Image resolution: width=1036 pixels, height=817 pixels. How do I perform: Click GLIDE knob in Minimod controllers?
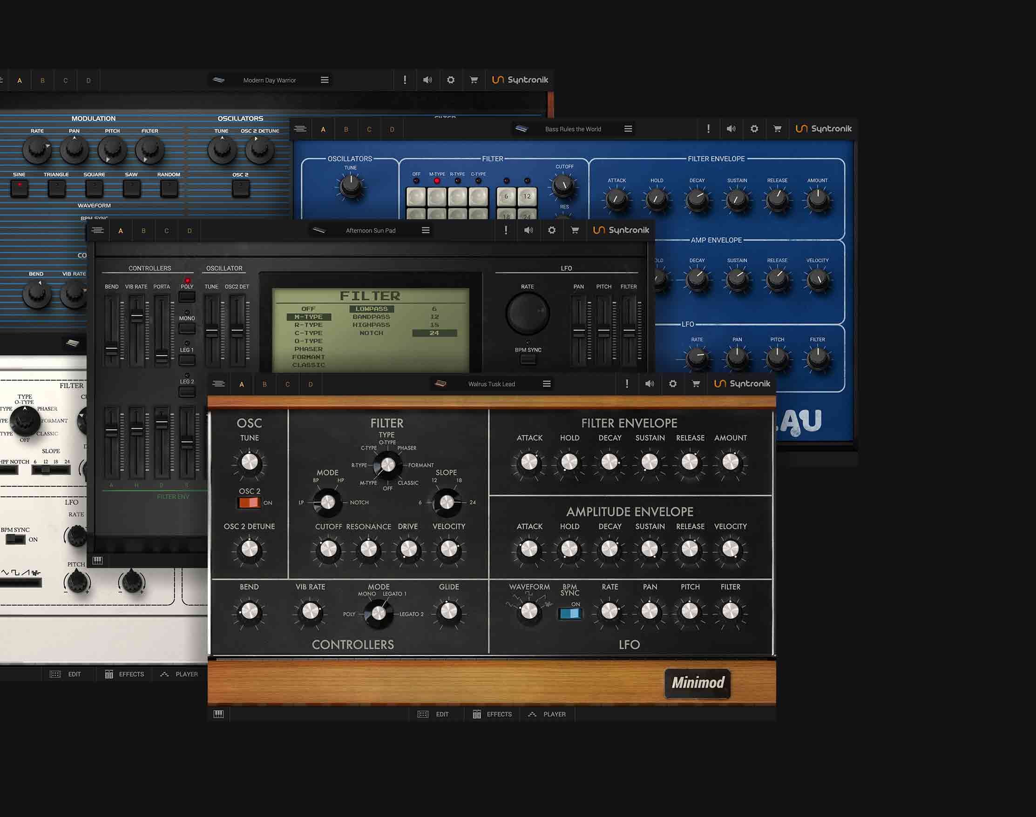coord(448,611)
